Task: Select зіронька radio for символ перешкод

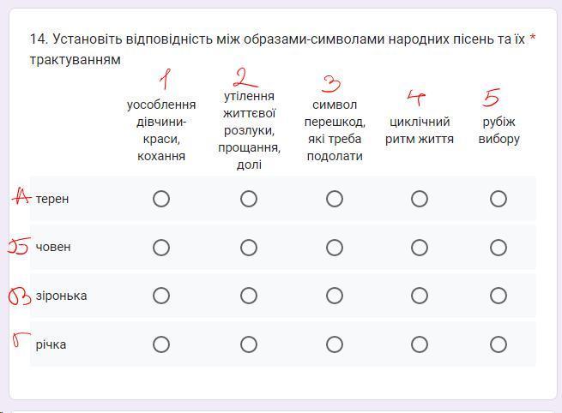Action: click(x=335, y=296)
